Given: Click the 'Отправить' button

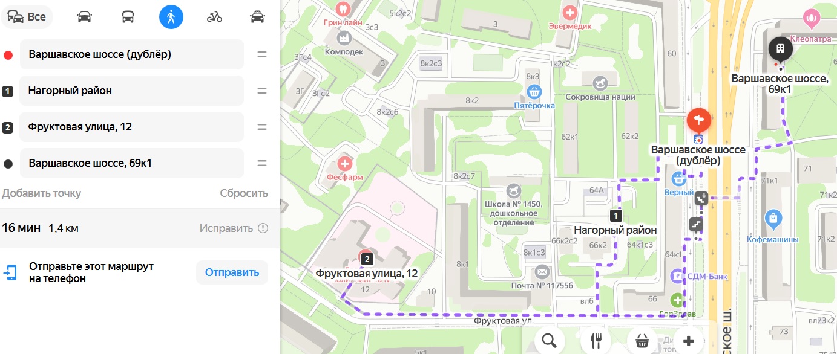Looking at the screenshot, I should 232,272.
